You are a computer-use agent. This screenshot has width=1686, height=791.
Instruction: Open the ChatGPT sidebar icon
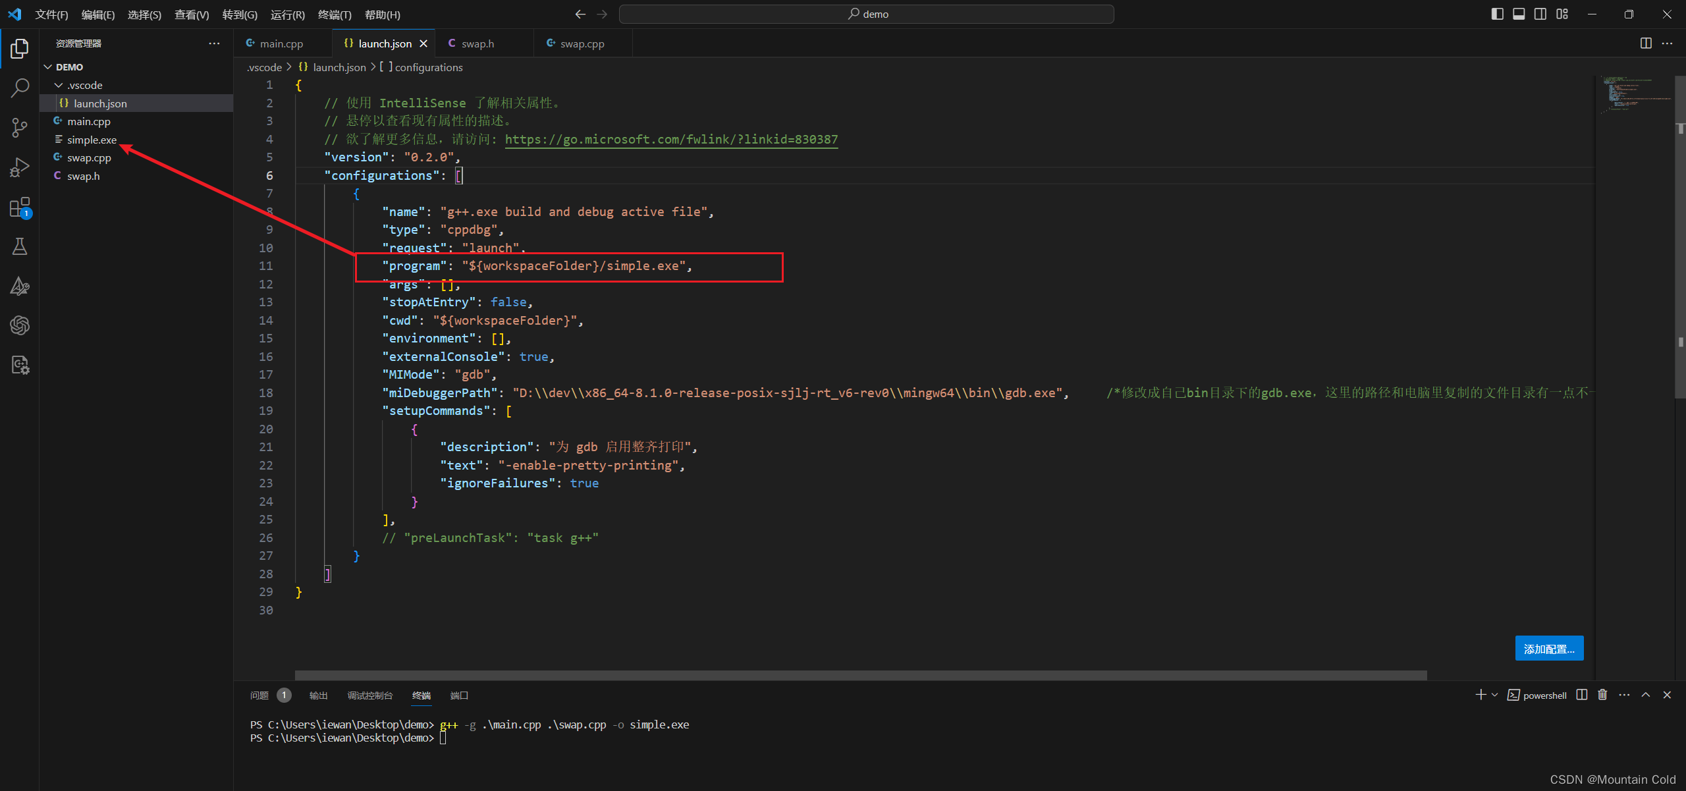[20, 325]
